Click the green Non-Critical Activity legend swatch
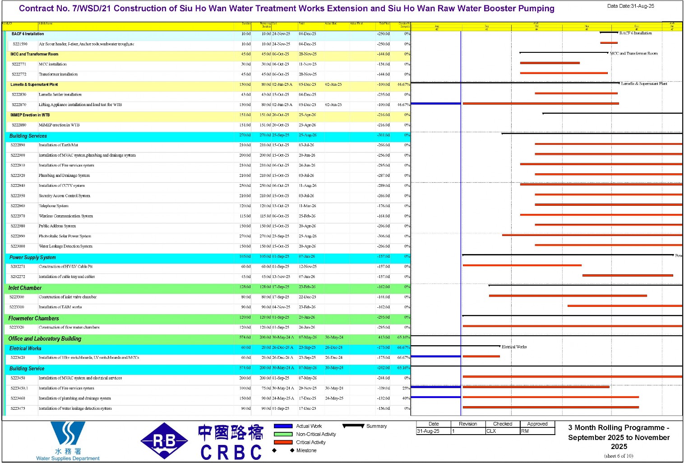This screenshot has height=463, width=684. coord(283,434)
